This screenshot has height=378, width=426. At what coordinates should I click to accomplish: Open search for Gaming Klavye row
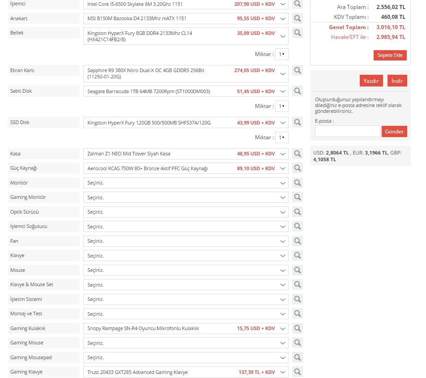298,372
